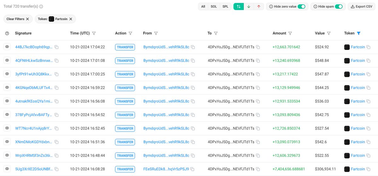Select the both-directions transfer arrows button
The image size is (378, 176).
click(238, 7)
